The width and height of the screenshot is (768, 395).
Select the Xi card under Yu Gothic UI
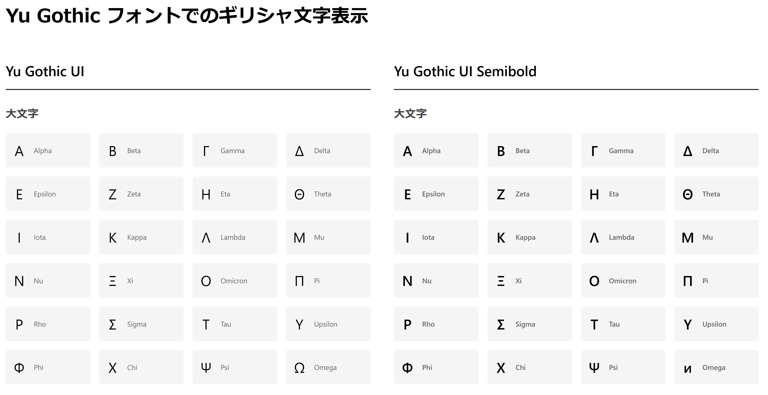click(141, 280)
